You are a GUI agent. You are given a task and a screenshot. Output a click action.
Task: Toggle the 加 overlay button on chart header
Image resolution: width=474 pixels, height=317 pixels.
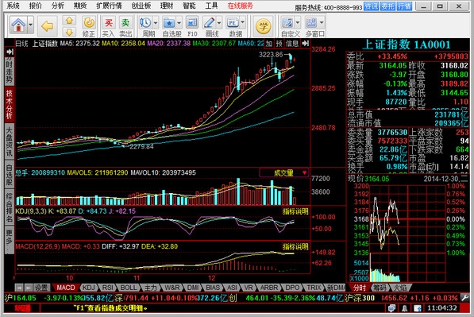click(268, 44)
